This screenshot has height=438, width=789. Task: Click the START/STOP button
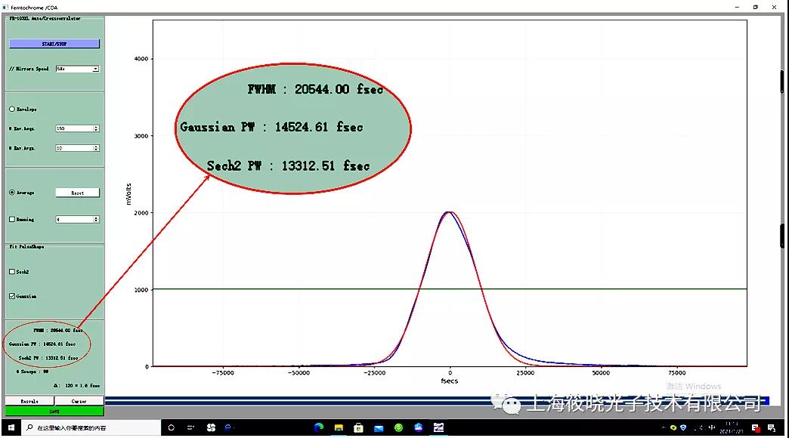click(54, 44)
